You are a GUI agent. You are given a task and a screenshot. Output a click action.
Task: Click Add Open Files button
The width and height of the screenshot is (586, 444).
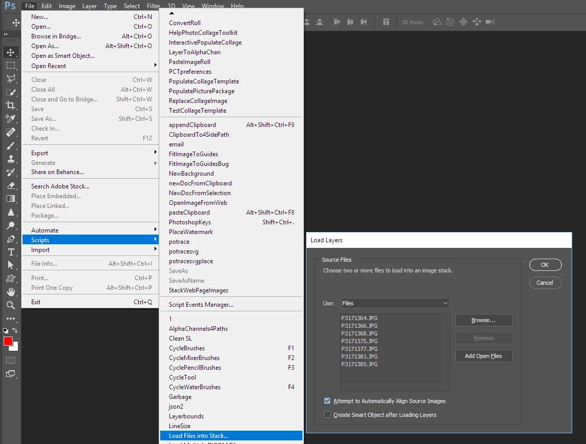tap(484, 356)
